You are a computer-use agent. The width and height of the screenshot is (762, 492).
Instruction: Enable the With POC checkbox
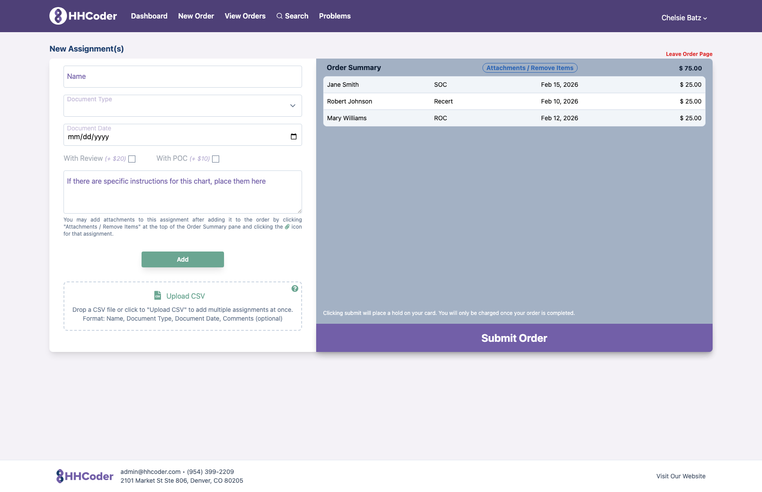coord(216,159)
